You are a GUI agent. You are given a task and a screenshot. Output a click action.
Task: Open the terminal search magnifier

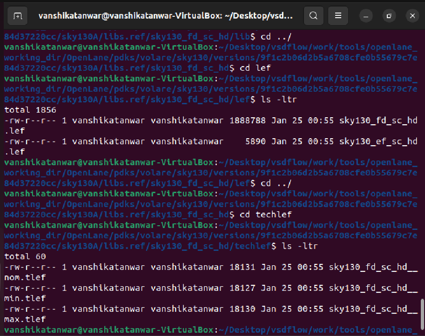(x=313, y=15)
